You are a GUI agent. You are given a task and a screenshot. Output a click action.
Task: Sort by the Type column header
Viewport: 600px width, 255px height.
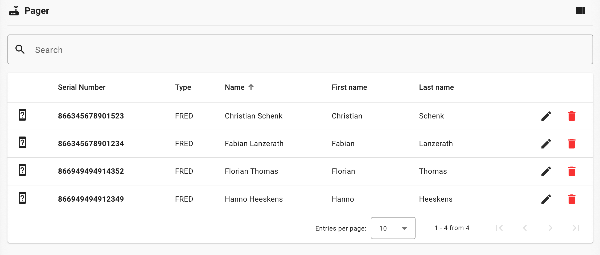pos(183,87)
